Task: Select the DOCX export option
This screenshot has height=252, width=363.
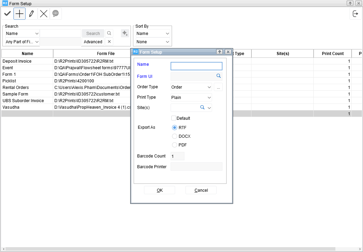Action: pyautogui.click(x=175, y=136)
